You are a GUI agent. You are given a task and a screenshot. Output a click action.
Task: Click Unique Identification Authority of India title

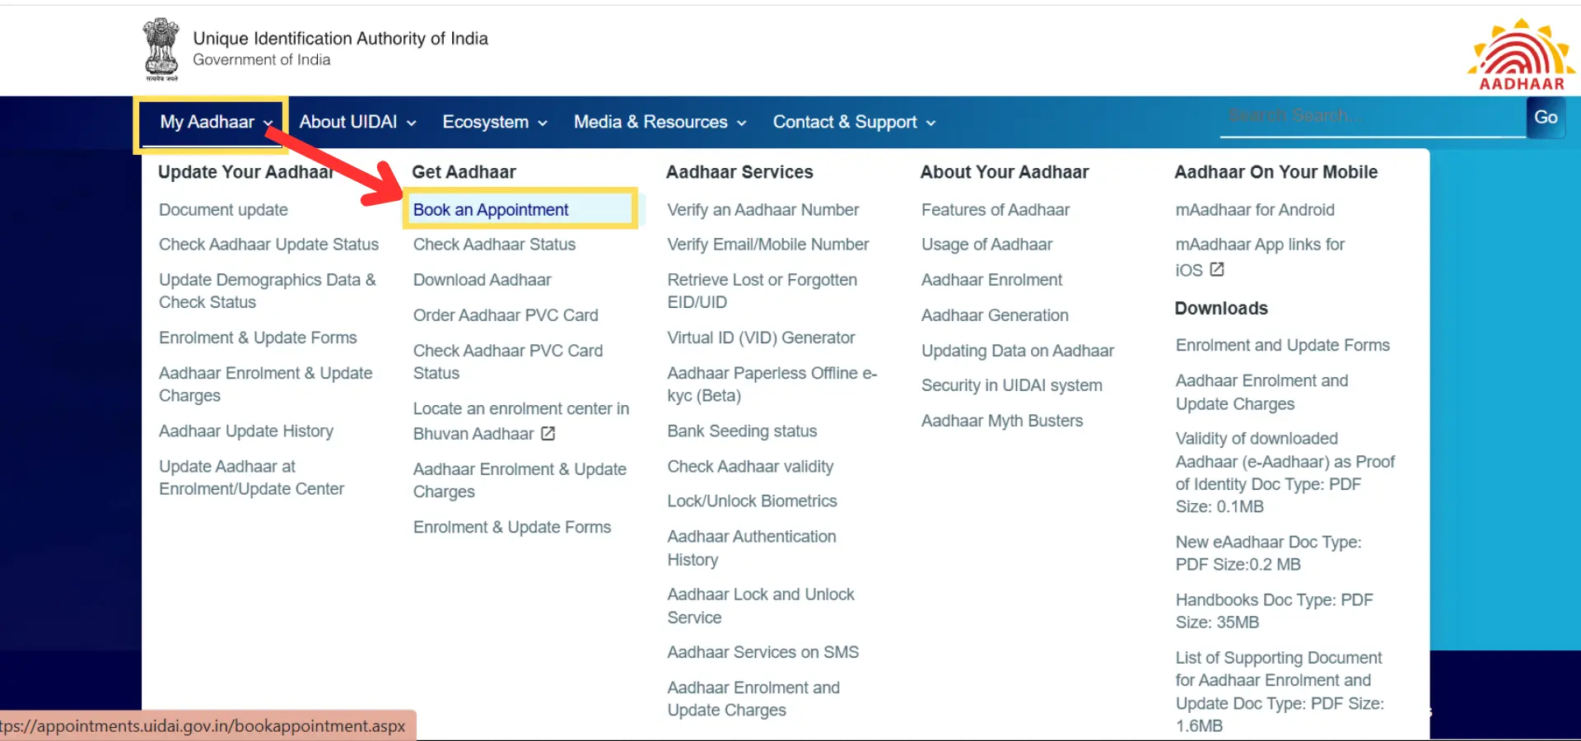pos(340,39)
